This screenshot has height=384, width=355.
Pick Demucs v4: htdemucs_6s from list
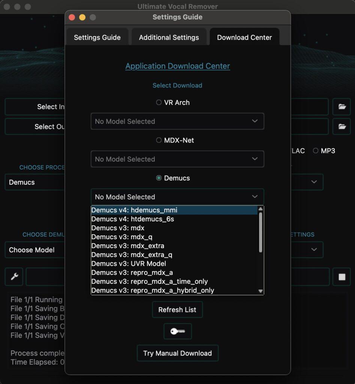coord(133,219)
